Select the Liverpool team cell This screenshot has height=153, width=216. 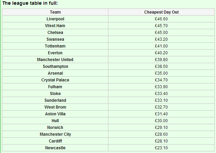click(x=55, y=19)
